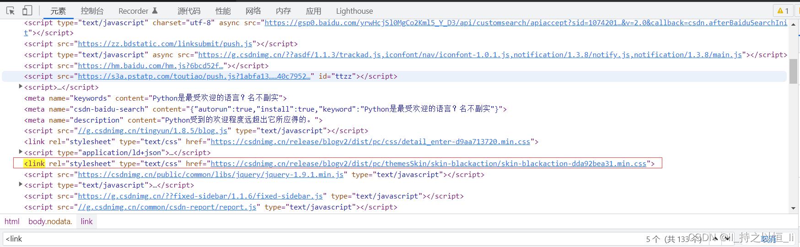The height and width of the screenshot is (247, 800).
Task: Open the gsp0.baidu.com customsearch link
Action: (x=526, y=23)
